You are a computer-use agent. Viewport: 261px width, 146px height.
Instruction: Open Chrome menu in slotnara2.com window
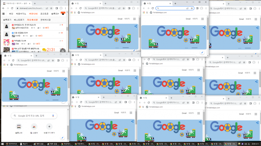(x=65, y=8)
